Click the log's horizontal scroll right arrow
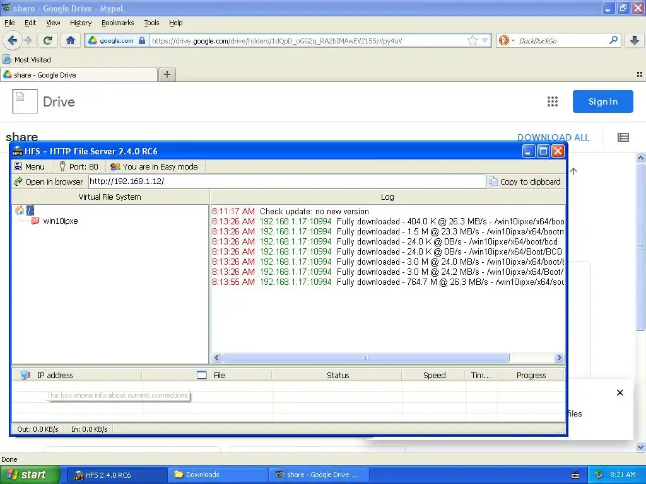646x484 pixels. [x=559, y=358]
